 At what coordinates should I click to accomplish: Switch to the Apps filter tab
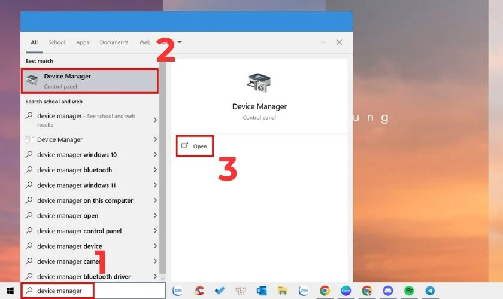pos(83,42)
